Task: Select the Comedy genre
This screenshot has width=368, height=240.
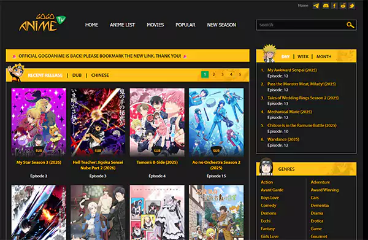Action: click(x=269, y=205)
